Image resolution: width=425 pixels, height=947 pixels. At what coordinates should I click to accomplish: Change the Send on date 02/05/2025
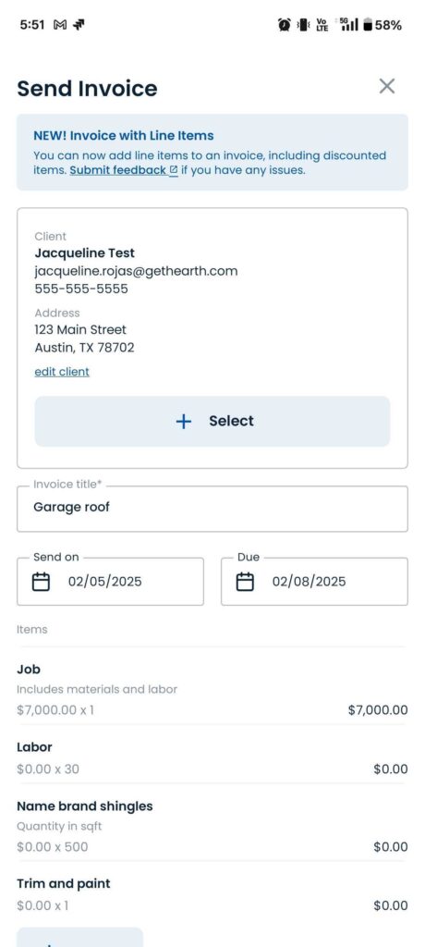point(104,582)
